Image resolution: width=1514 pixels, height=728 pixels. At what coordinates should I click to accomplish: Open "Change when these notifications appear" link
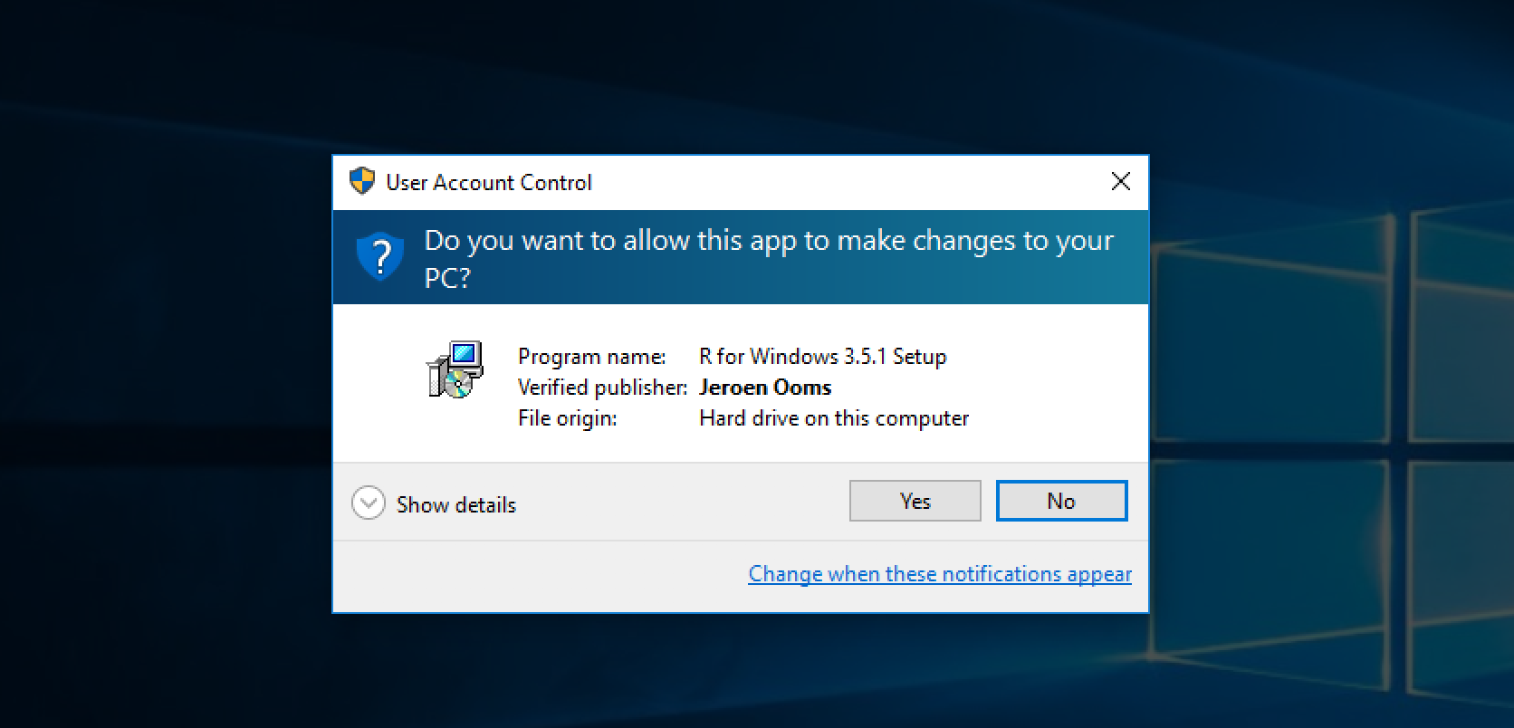(939, 574)
